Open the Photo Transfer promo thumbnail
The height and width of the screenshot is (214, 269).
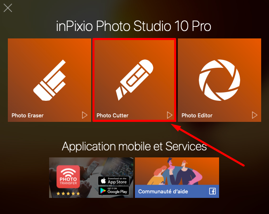(x=91, y=178)
